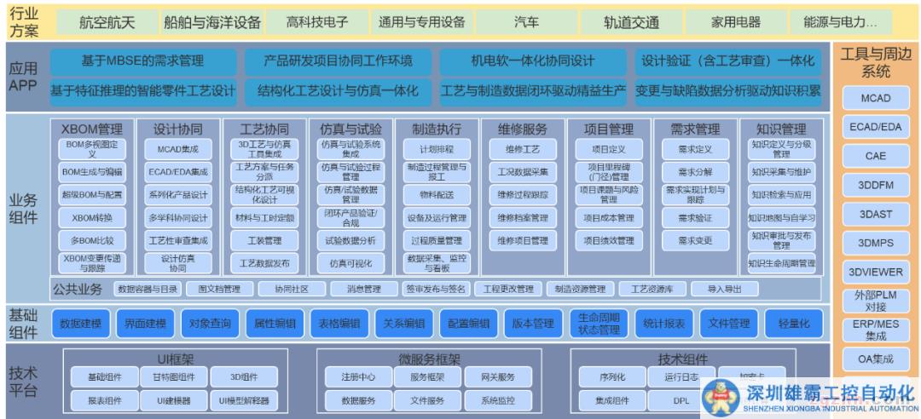Open the 基于MBSE的需求管理 app

(x=142, y=61)
